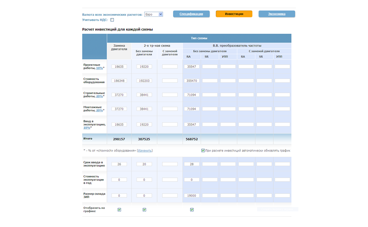This screenshot has width=368, height=227.
Task: Switch to the Экономика tab
Action: point(277,14)
